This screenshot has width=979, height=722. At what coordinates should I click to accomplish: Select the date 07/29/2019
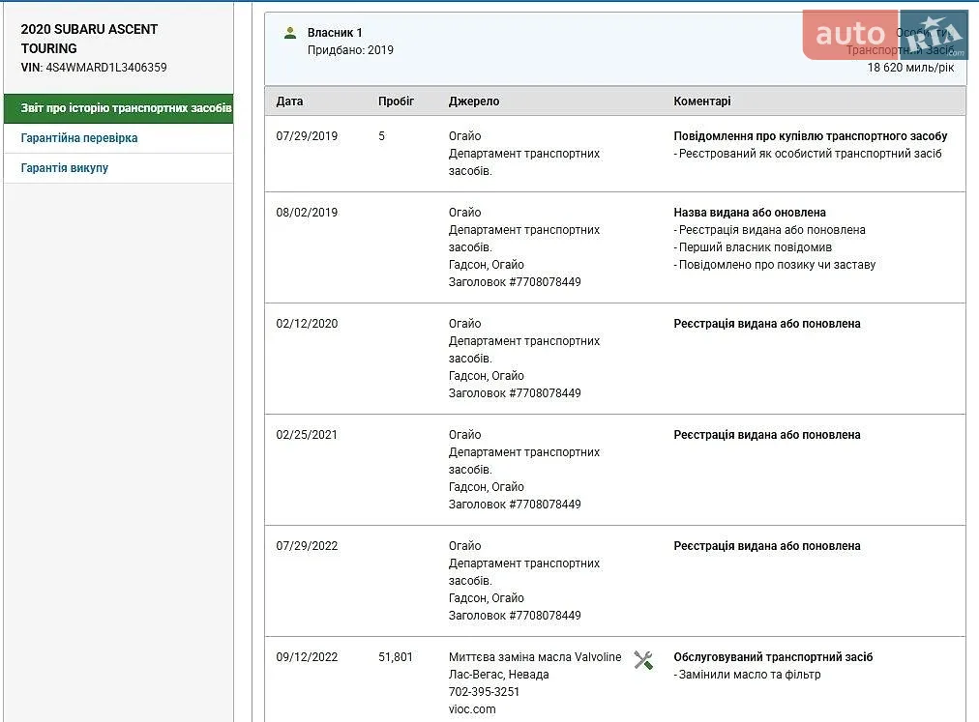pos(307,136)
